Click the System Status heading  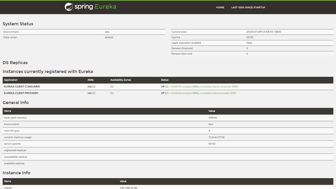click(18, 24)
